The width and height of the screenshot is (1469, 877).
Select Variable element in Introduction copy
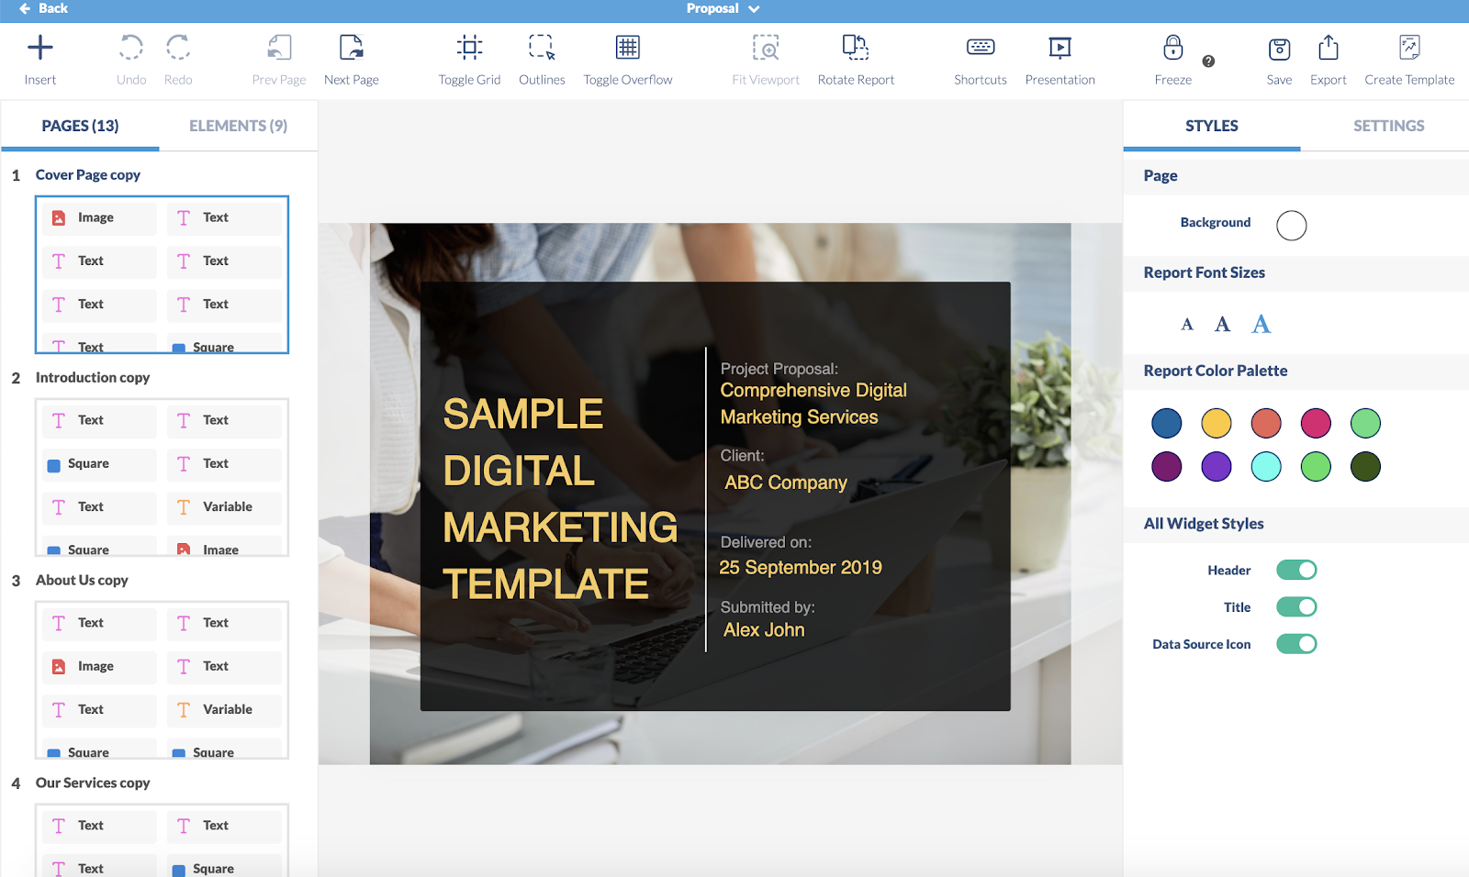point(224,506)
